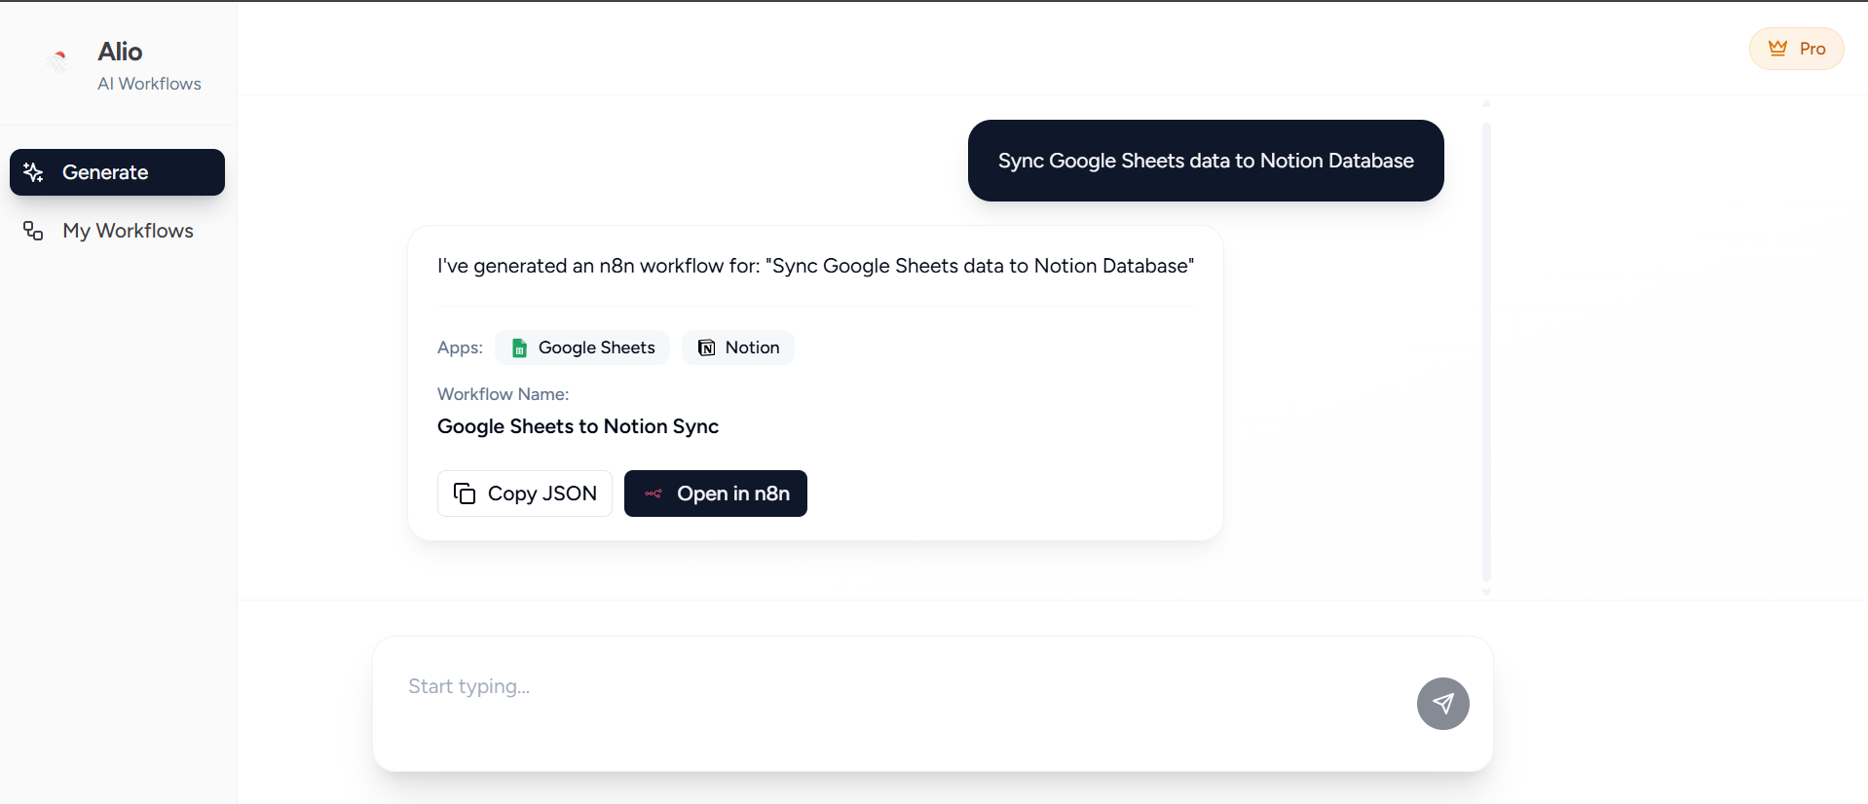Click workflow name Google Sheets to Notion Sync
The height and width of the screenshot is (804, 1868).
(578, 426)
